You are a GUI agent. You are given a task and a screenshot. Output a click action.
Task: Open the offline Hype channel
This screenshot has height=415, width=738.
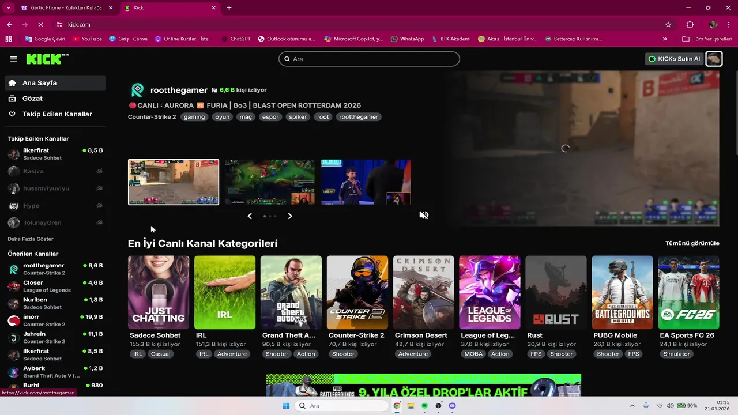55,206
